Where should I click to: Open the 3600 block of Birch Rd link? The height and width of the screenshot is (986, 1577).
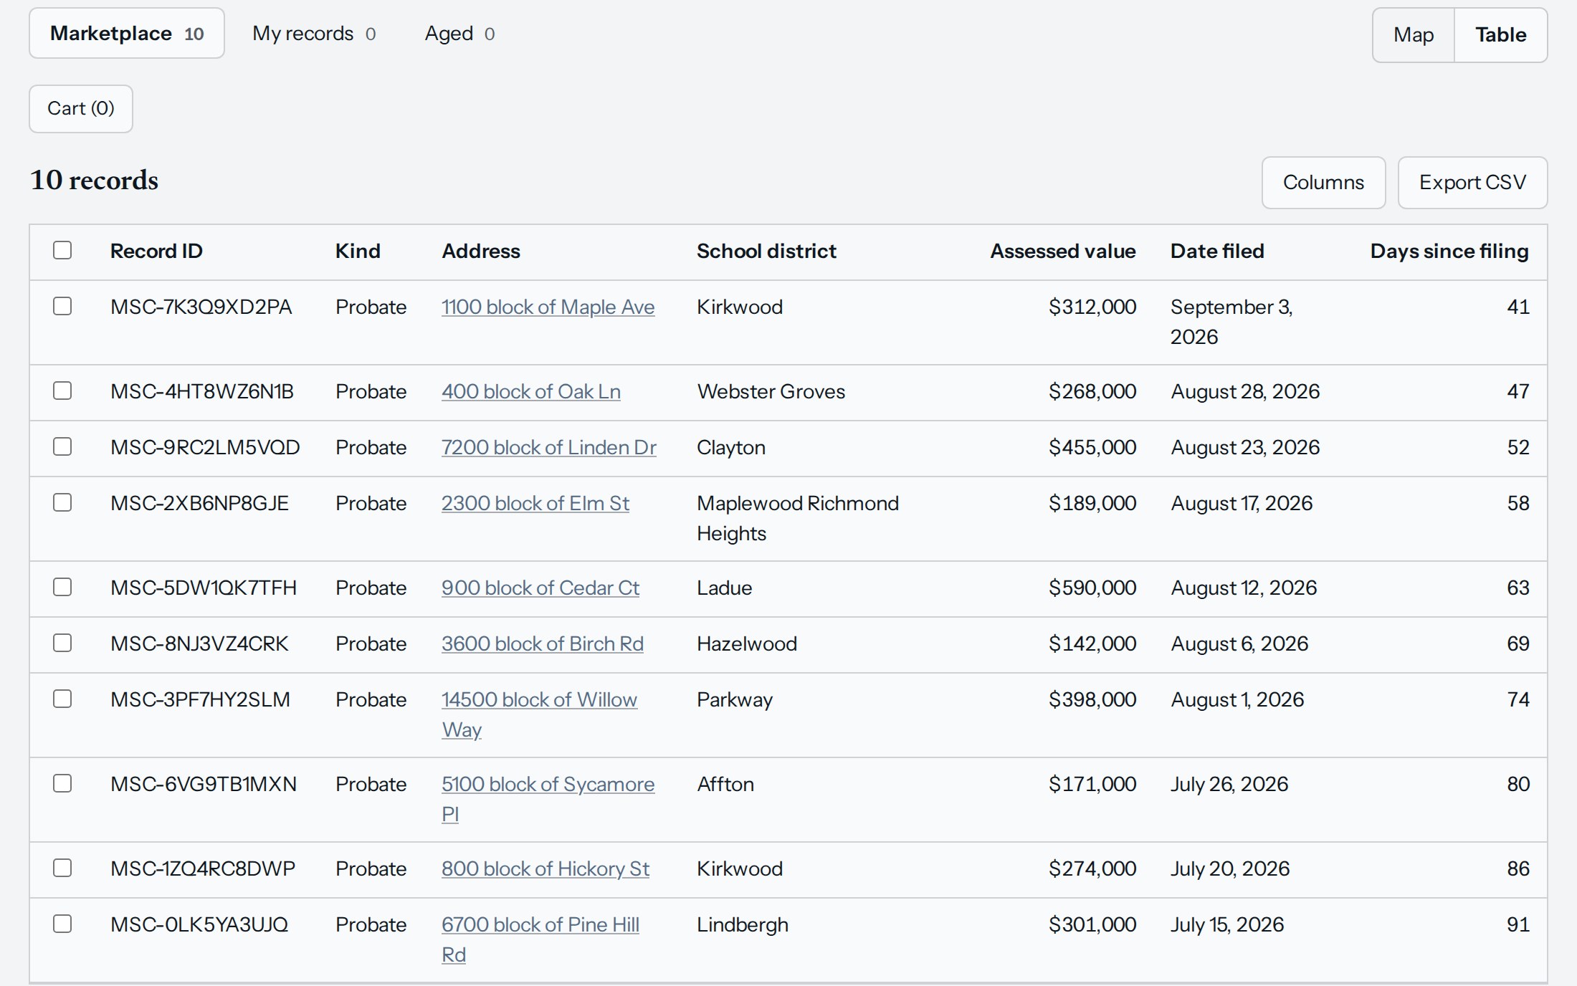543,644
